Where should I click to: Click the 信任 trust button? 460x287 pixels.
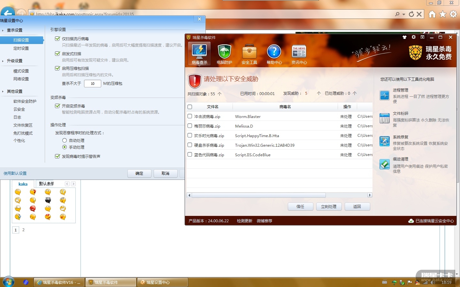[x=300, y=207]
